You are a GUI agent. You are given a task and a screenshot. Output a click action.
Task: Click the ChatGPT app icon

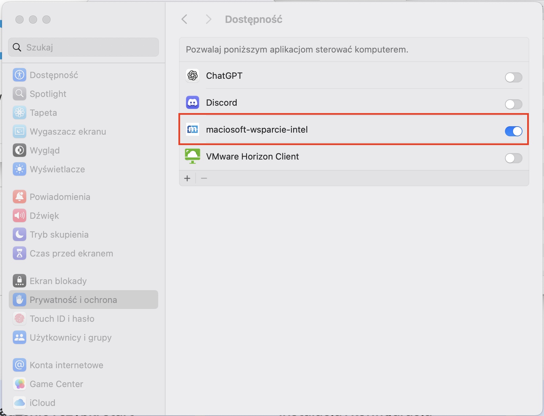(x=193, y=76)
